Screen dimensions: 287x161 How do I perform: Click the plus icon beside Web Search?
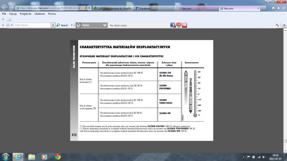8,25
